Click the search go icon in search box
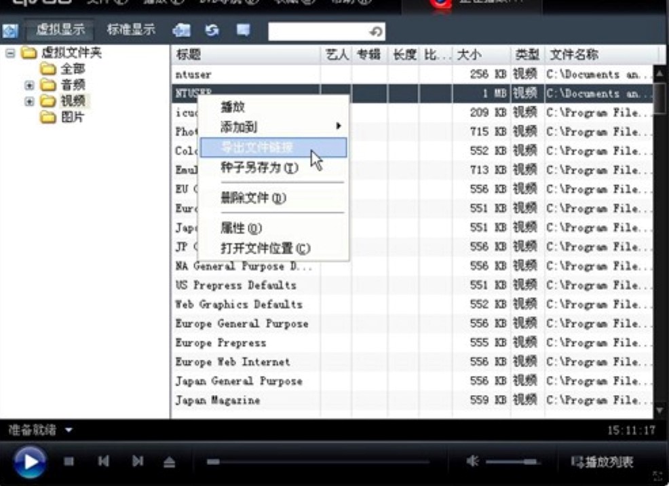The height and width of the screenshot is (486, 669). 375,31
